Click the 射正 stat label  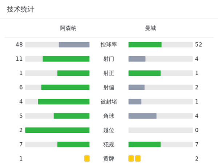click(x=109, y=73)
